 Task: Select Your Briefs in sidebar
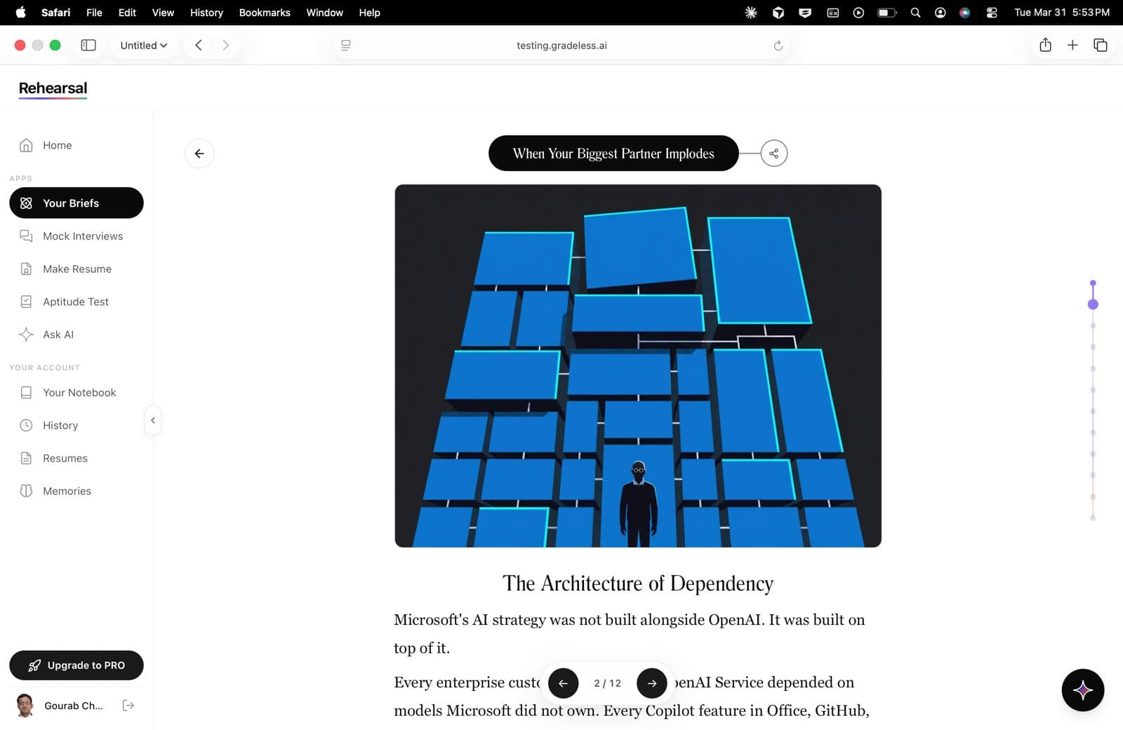click(x=77, y=203)
